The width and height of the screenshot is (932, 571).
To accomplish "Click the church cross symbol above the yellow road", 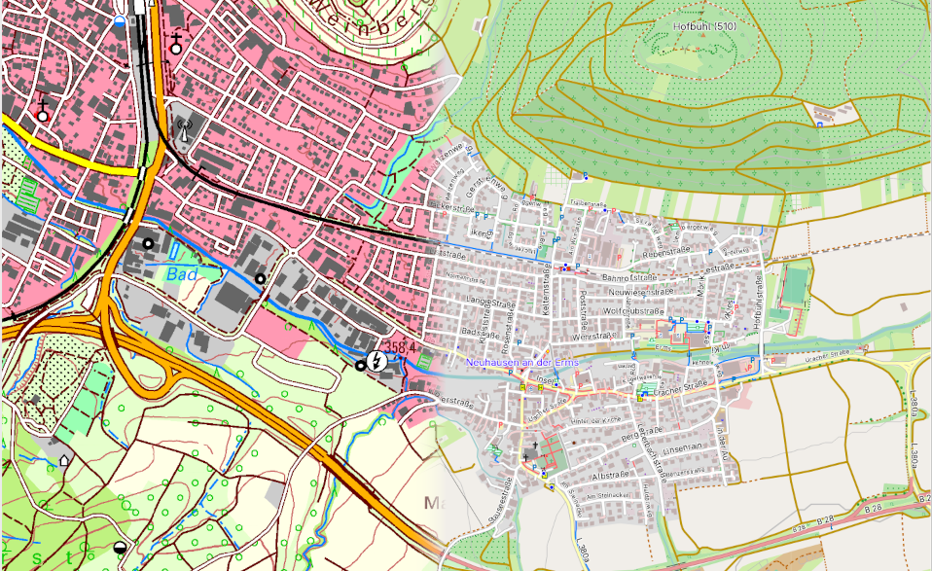I will [x=42, y=110].
